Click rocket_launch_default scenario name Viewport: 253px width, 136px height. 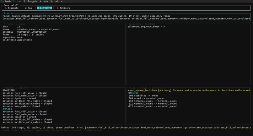point(16,16)
